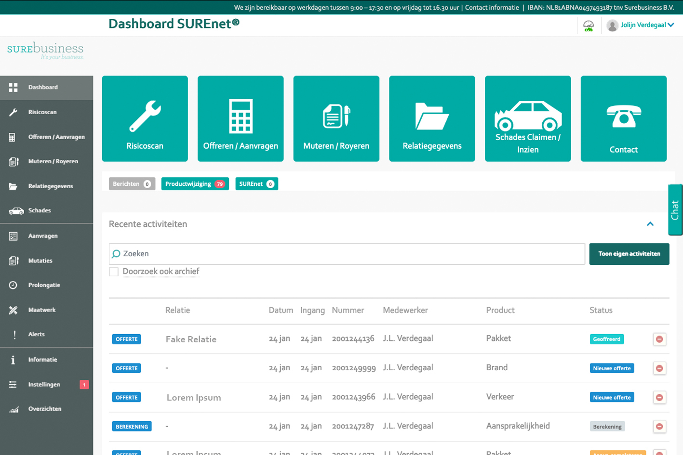Click the speed gauge icon in header
The width and height of the screenshot is (683, 455).
(x=589, y=26)
